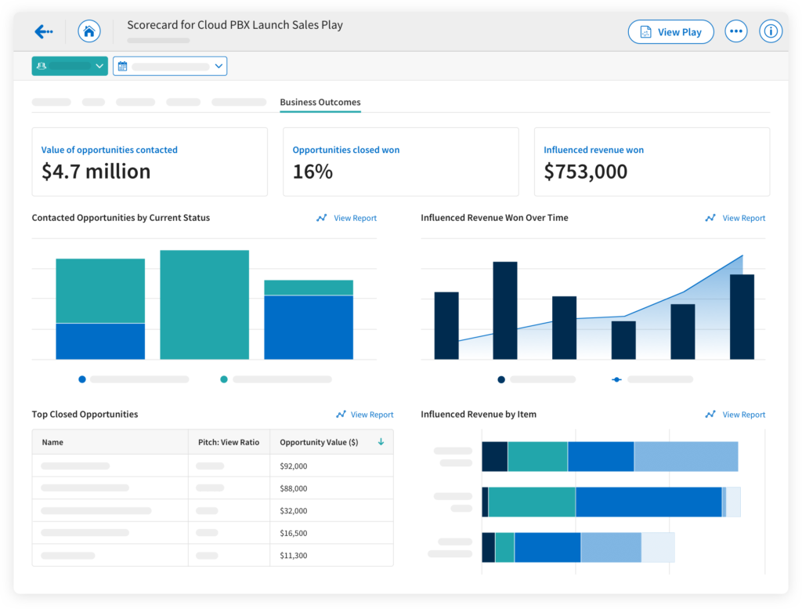The height and width of the screenshot is (609, 802).
Task: Click Value of opportunities contacted link
Action: (109, 150)
